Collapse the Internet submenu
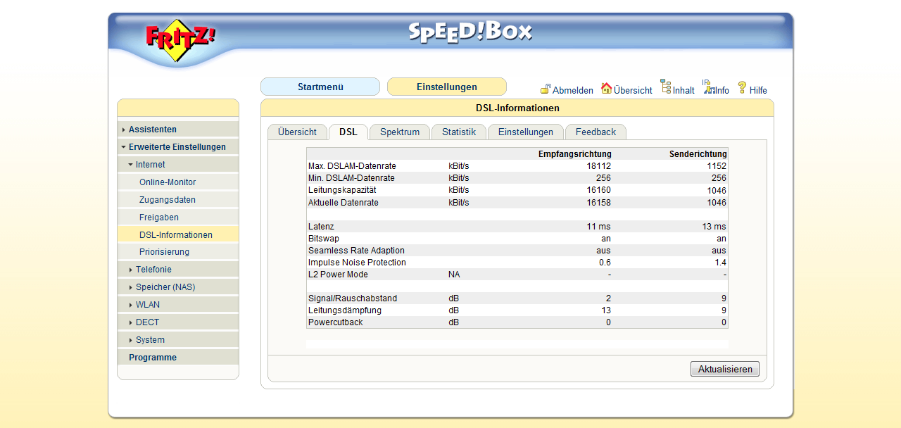The height and width of the screenshot is (428, 901). [x=150, y=165]
